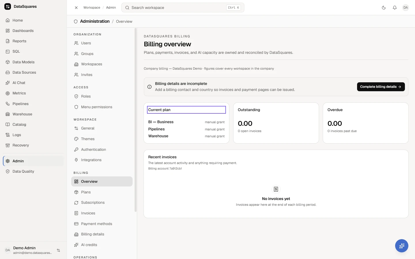Open Data Quality in the sidebar

click(x=33, y=172)
